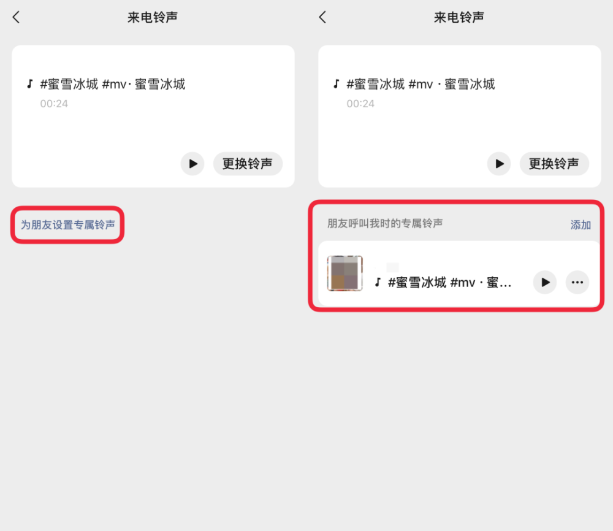613x531 pixels.
Task: Select the #蜜雪冰城 #mv title in right card
Action: click(421, 84)
